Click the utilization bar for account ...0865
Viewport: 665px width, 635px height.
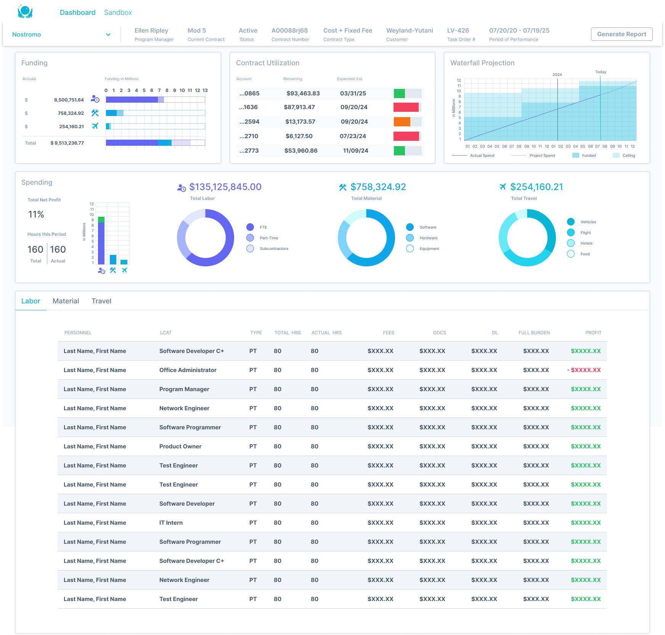(408, 93)
